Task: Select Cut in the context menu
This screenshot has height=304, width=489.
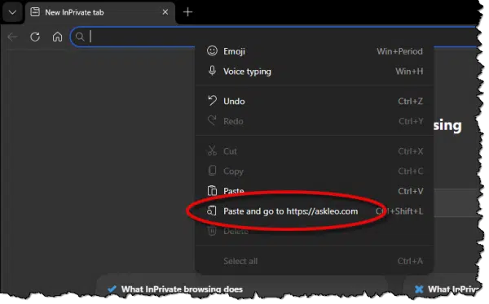Action: tap(315, 151)
